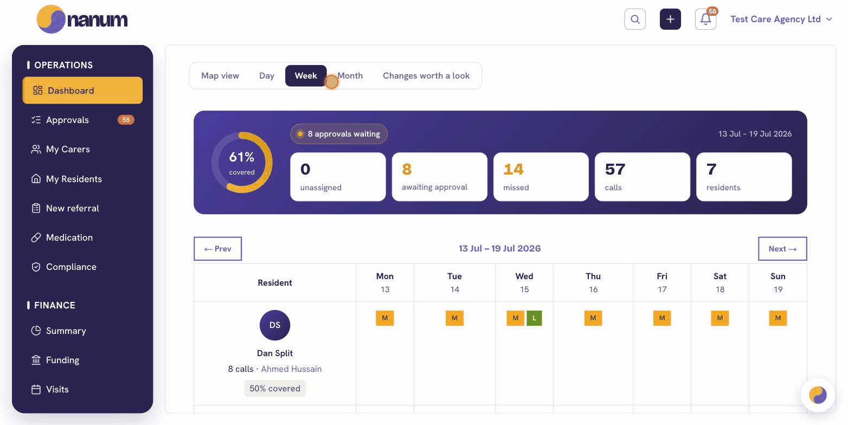
Task: Click Saturday 18 M call badge
Action: [x=720, y=318]
